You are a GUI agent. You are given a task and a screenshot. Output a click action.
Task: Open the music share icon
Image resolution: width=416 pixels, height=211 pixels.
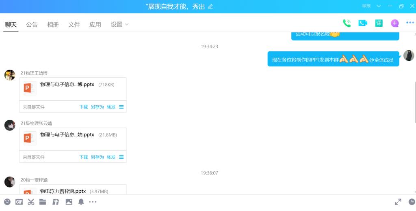coord(55,202)
